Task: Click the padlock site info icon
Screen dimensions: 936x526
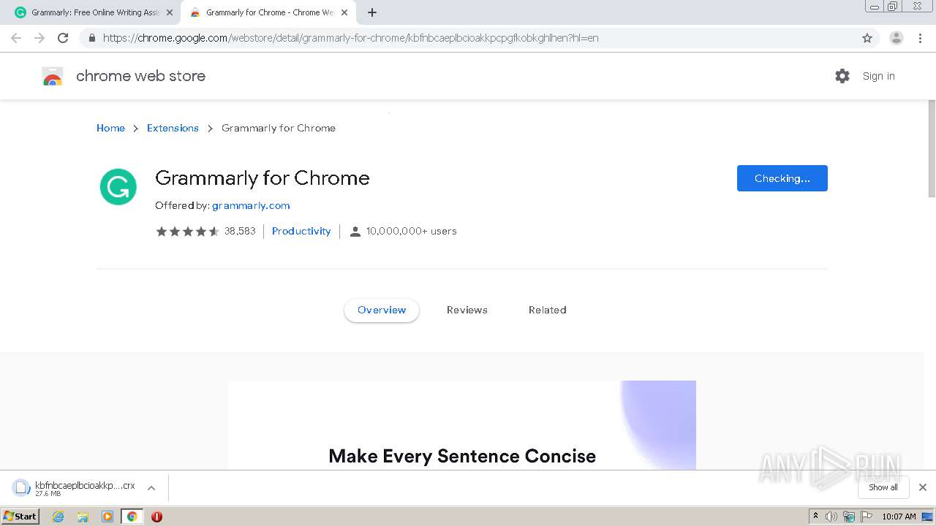Action: (x=91, y=38)
